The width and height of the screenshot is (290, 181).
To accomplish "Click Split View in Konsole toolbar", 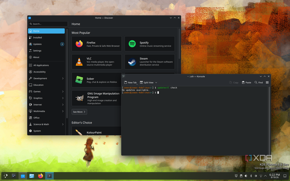I will [x=147, y=83].
